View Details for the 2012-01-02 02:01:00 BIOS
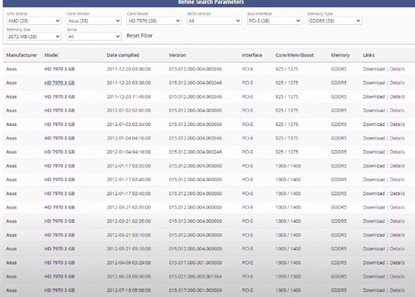Screen dimensions: 415x297 (x=397, y=110)
